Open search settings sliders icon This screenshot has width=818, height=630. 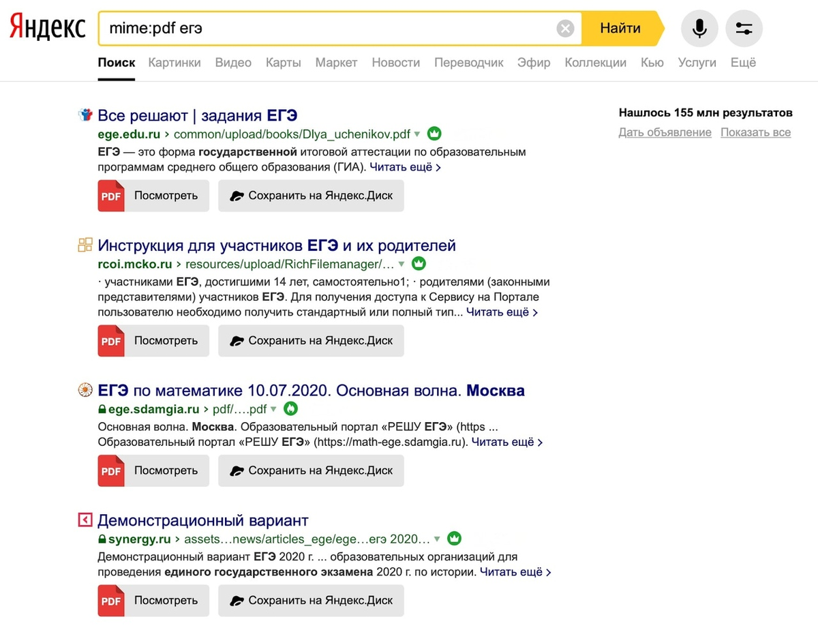pos(744,29)
